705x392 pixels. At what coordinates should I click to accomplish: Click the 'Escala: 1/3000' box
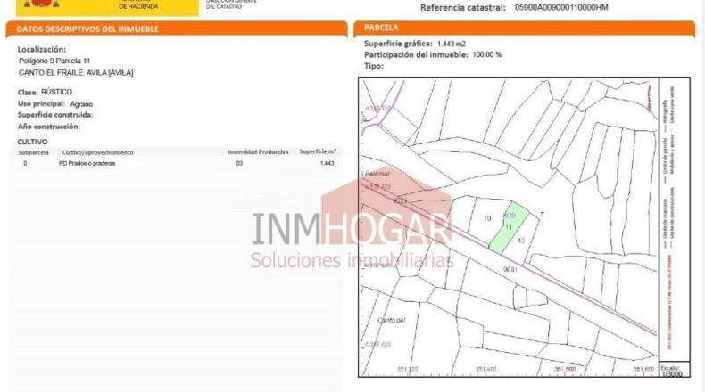(x=675, y=370)
